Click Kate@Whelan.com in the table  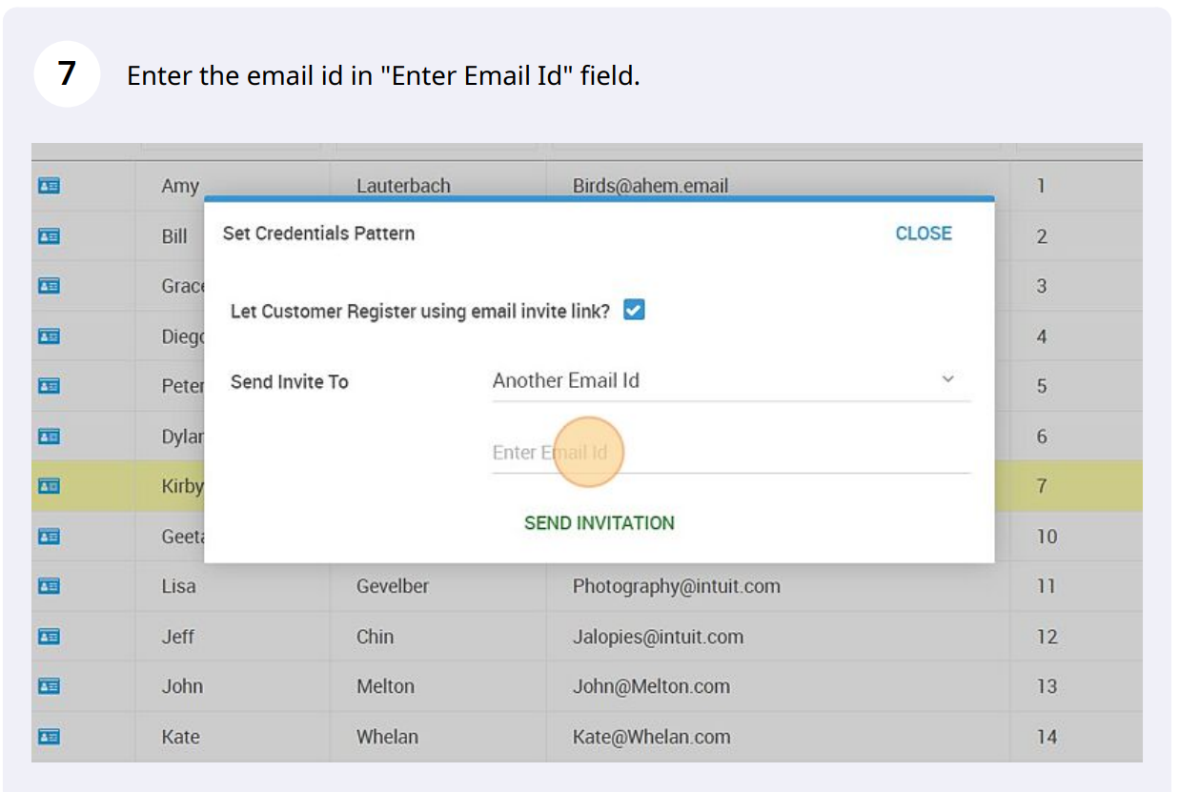point(651,737)
